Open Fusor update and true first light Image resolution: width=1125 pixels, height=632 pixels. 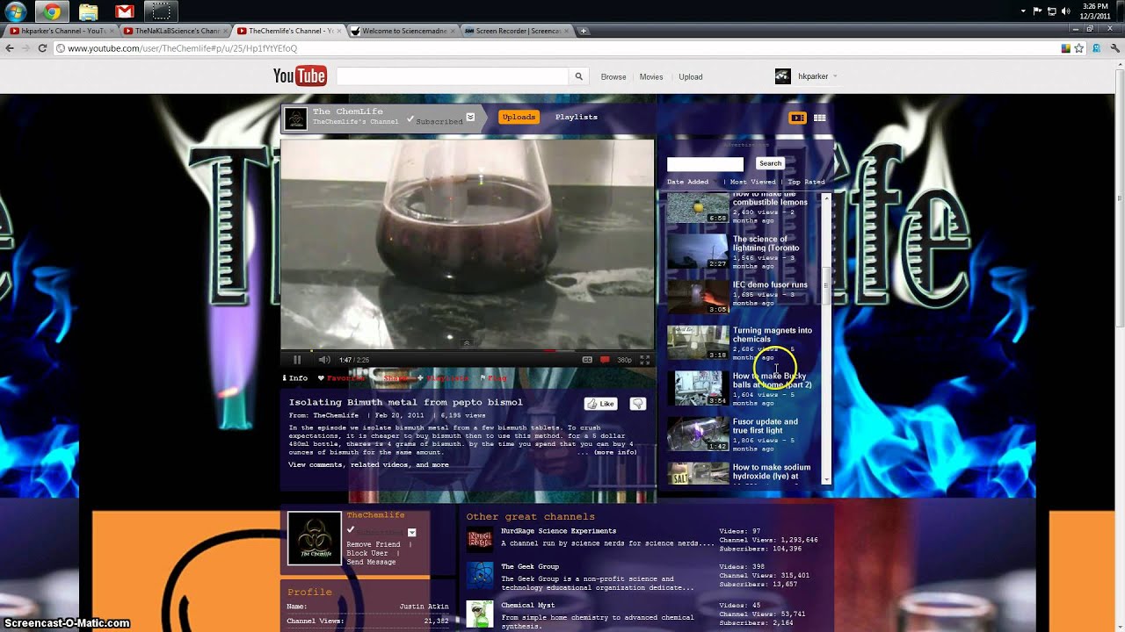point(766,426)
